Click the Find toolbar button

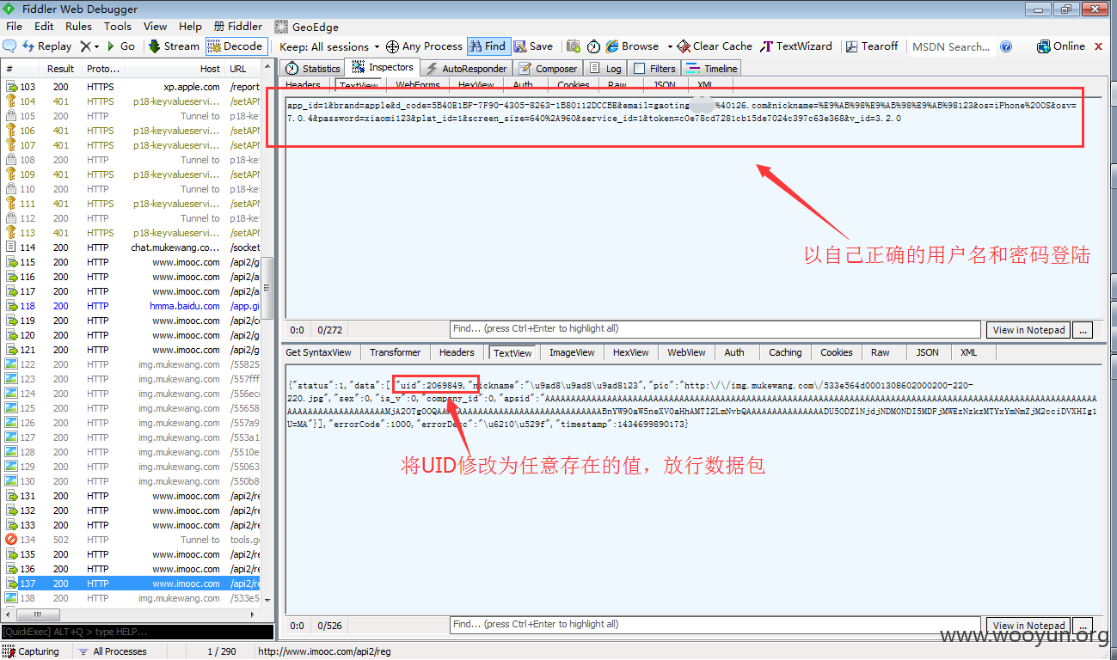pos(488,46)
